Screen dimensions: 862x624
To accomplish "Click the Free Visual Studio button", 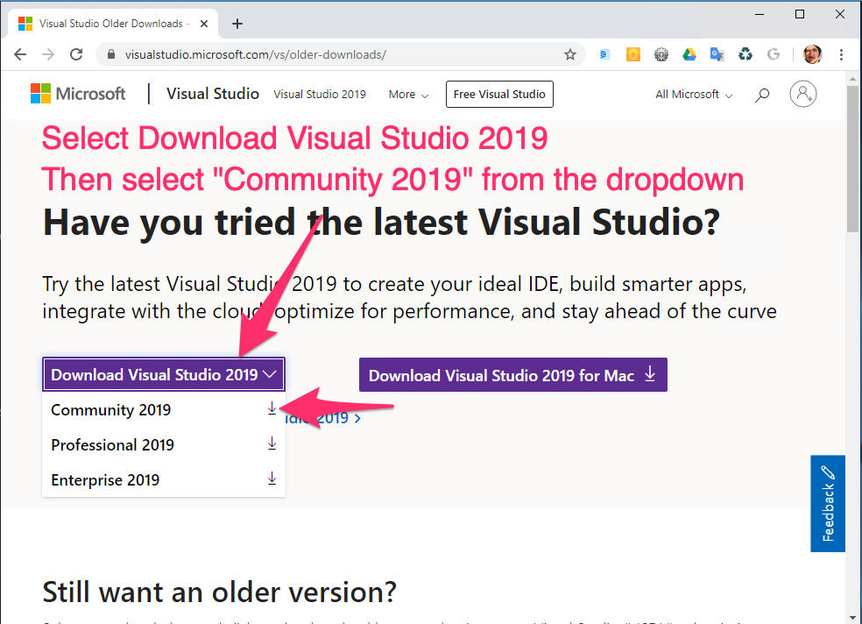I will coord(499,94).
